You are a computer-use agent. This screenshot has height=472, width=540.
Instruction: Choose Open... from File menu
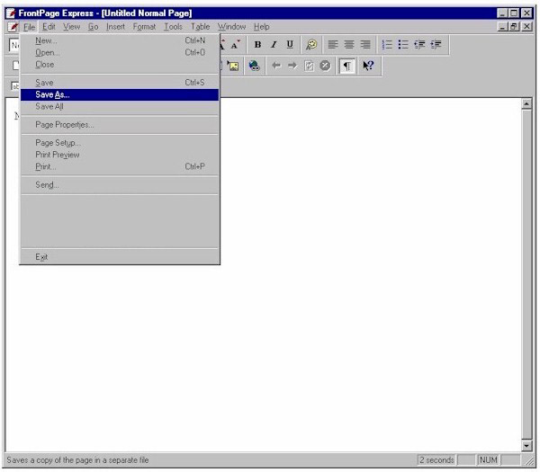click(x=120, y=53)
